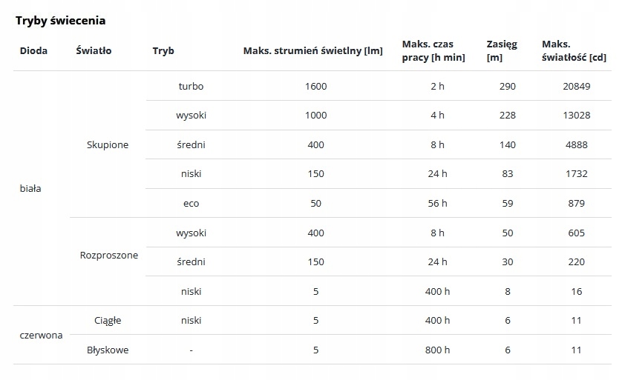This screenshot has height=380, width=625.
Task: Click the turbo mode cell
Action: point(191,87)
